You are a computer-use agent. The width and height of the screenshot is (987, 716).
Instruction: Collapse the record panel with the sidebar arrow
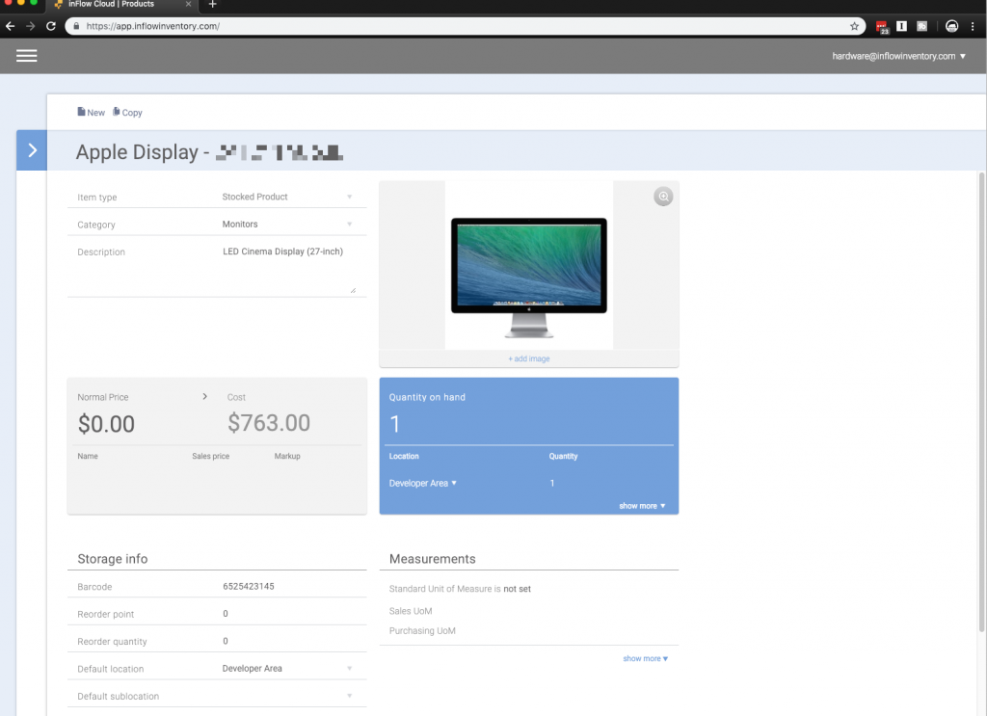point(31,150)
